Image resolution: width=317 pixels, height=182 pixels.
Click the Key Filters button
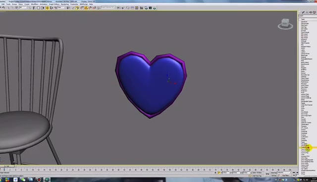[285, 176]
